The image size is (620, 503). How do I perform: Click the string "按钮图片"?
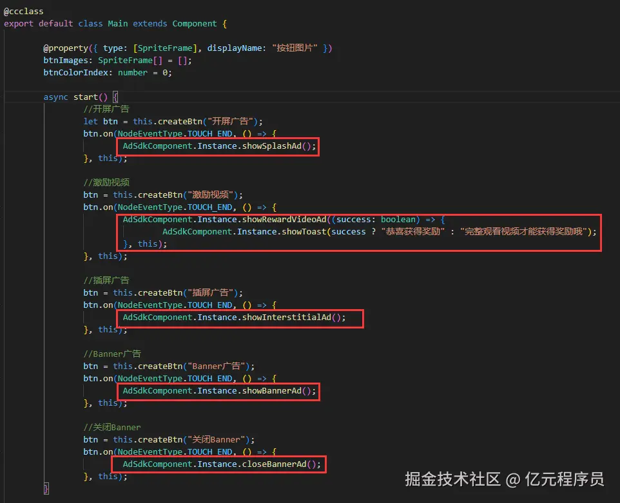[x=295, y=48]
